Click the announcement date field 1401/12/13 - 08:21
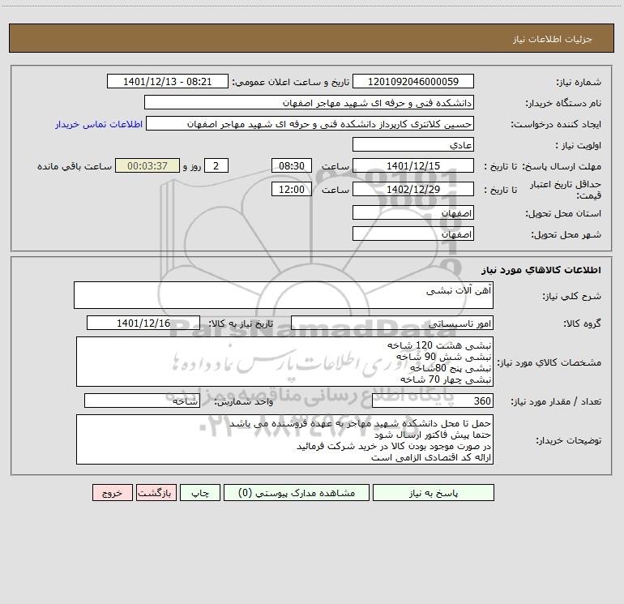This screenshot has width=624, height=604. pos(168,81)
